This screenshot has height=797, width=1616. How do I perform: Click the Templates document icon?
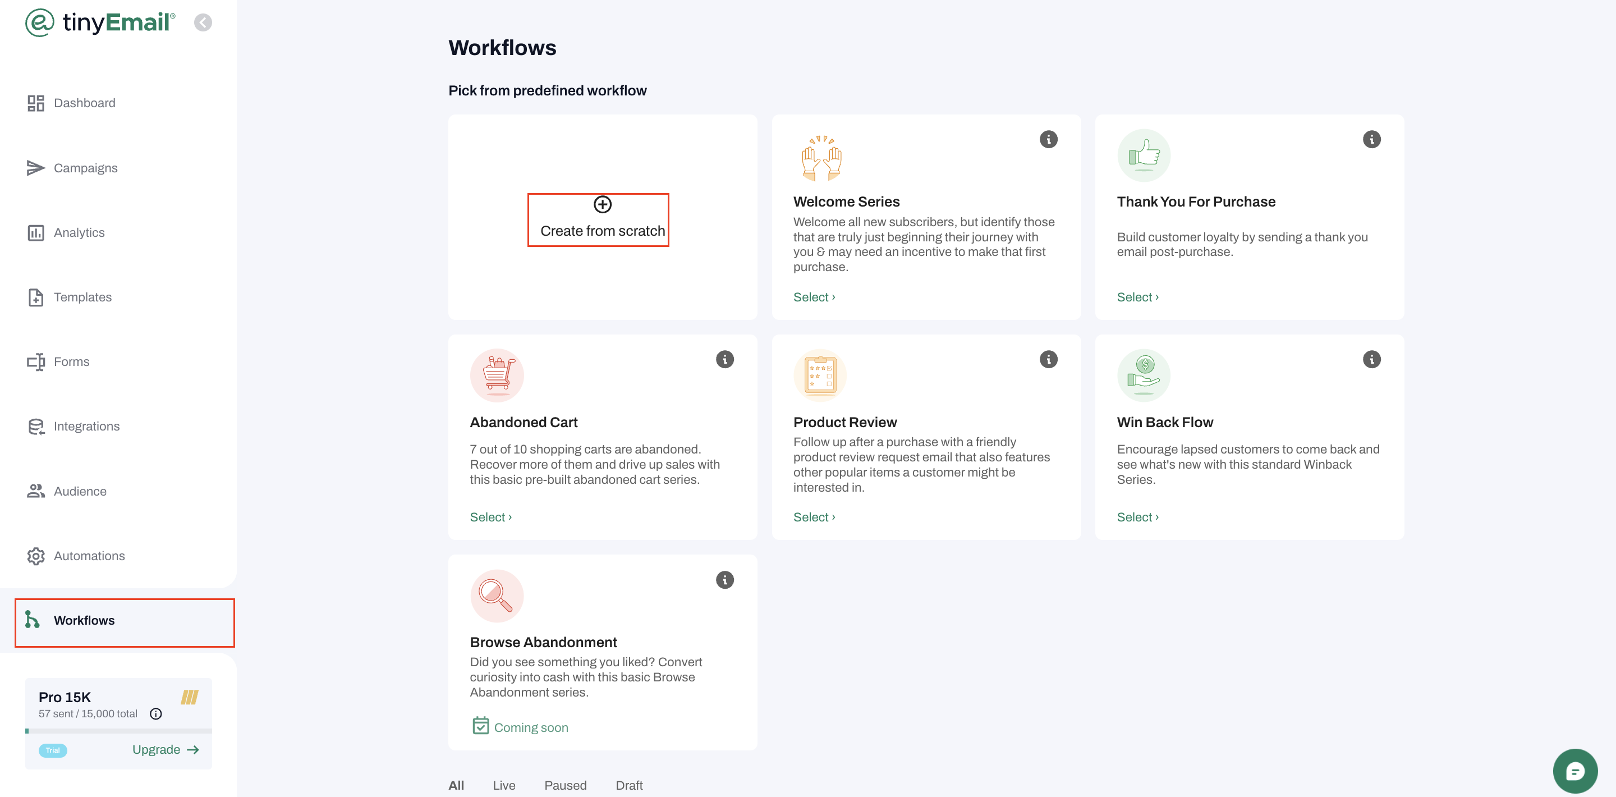coord(36,297)
